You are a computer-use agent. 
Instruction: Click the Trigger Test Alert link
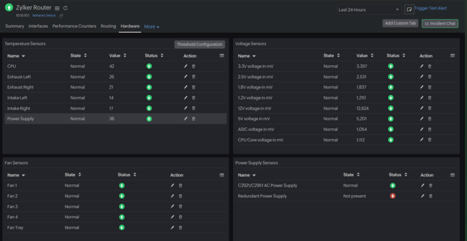coord(430,8)
